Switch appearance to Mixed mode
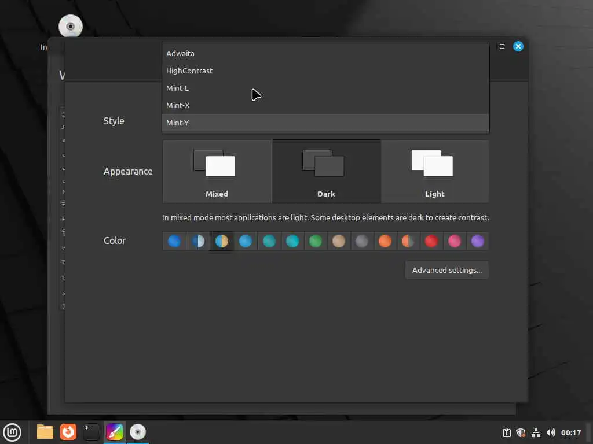593x444 pixels. click(217, 171)
